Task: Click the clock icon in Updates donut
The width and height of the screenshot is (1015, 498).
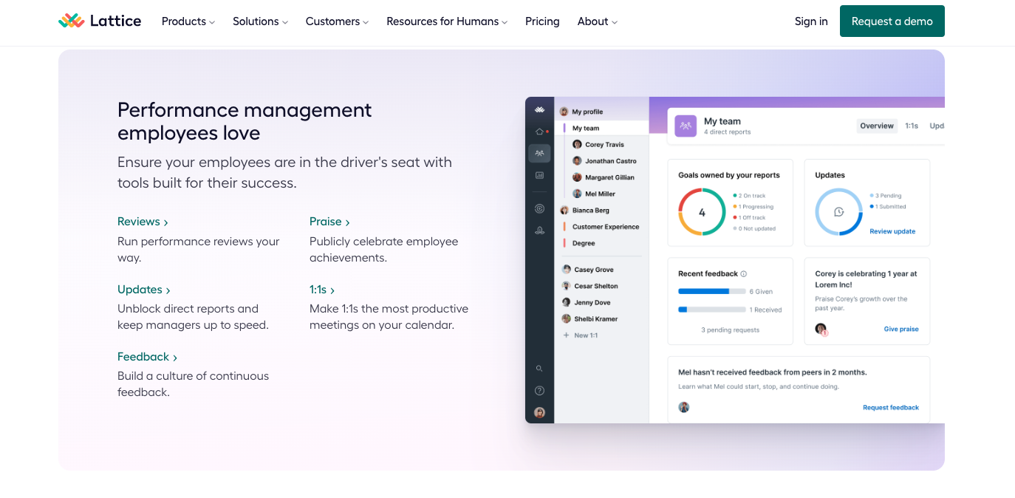Action: click(x=839, y=212)
